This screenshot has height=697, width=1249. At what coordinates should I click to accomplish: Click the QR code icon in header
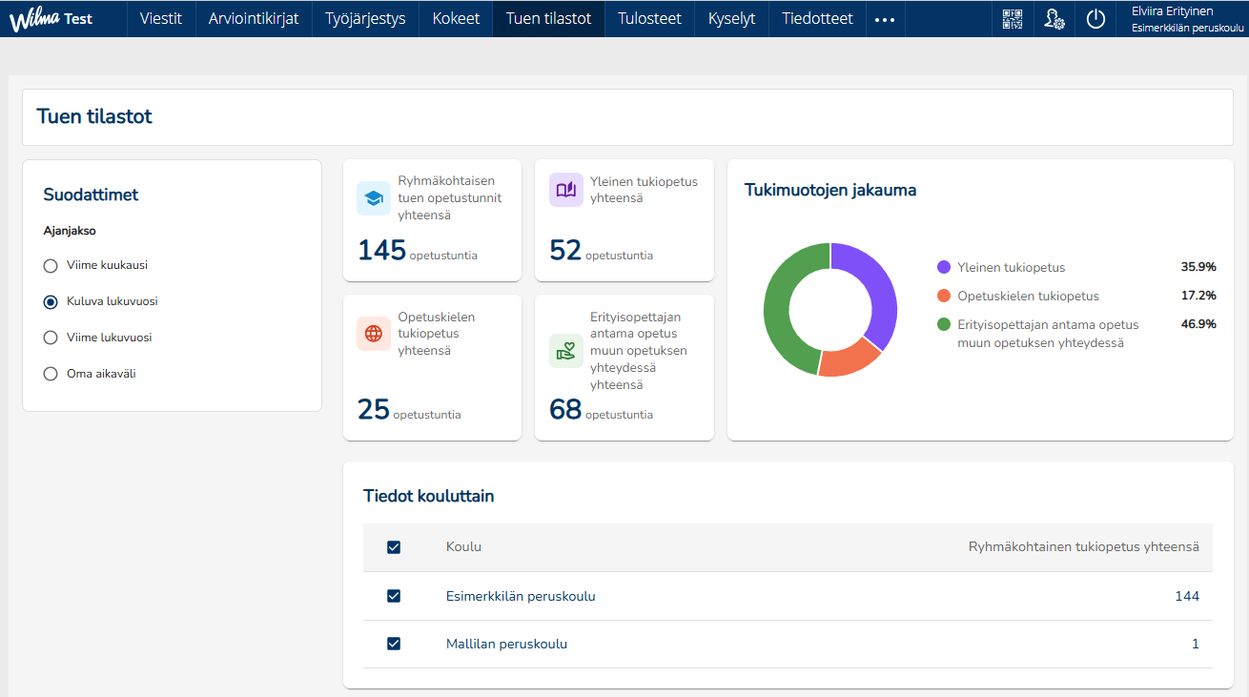tap(1012, 19)
